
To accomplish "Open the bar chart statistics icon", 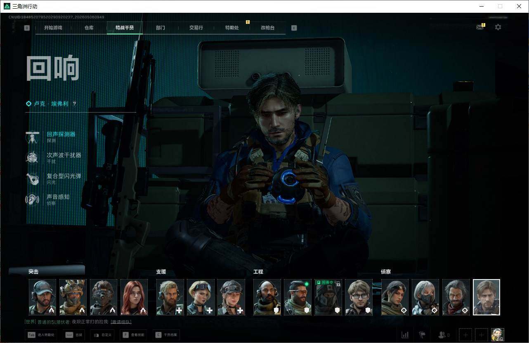I will (405, 335).
